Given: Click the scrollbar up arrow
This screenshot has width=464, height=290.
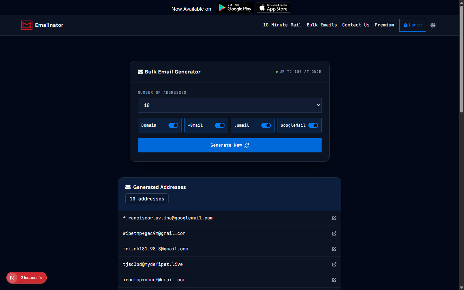Looking at the screenshot, I should tap(461, 2).
